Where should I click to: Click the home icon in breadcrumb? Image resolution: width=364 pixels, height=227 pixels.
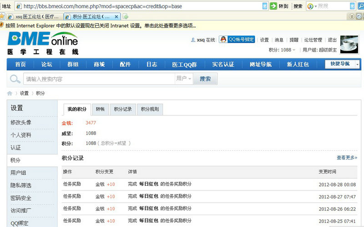[10, 93]
